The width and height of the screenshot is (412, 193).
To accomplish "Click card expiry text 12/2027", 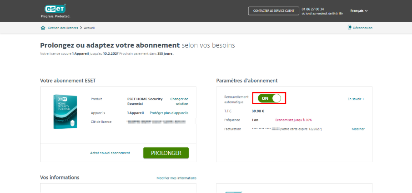I will [315, 129].
